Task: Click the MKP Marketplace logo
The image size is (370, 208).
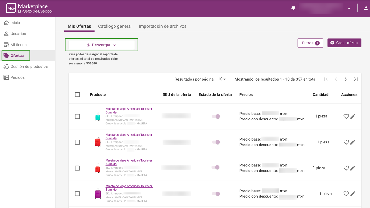Action: (29, 8)
